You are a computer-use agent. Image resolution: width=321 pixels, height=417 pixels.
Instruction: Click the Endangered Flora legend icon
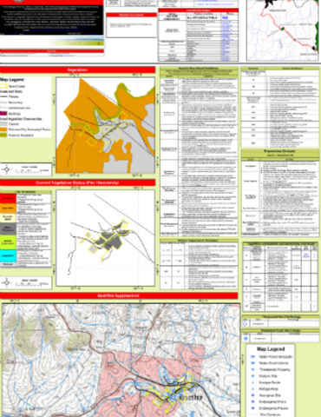pyautogui.click(x=253, y=401)
